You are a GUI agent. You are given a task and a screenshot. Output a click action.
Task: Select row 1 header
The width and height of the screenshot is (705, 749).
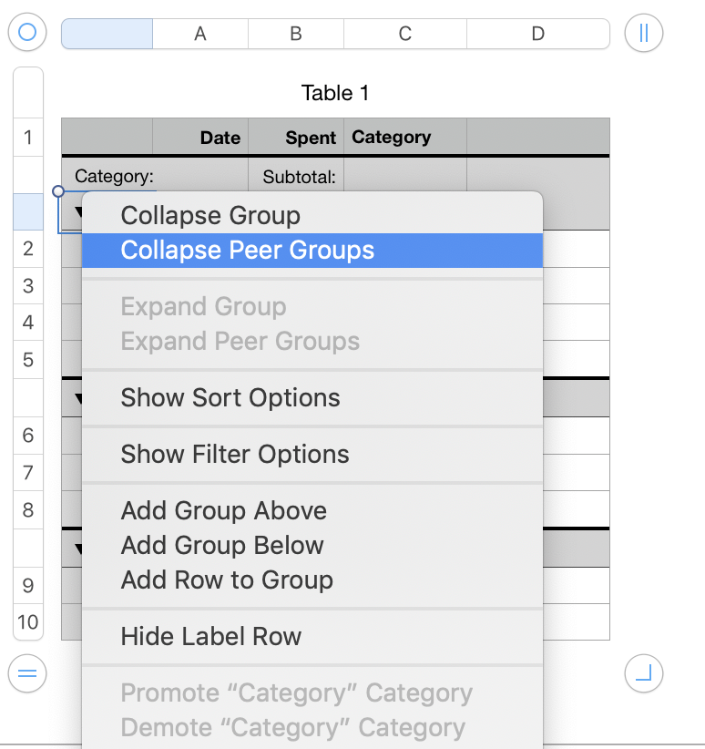(28, 138)
